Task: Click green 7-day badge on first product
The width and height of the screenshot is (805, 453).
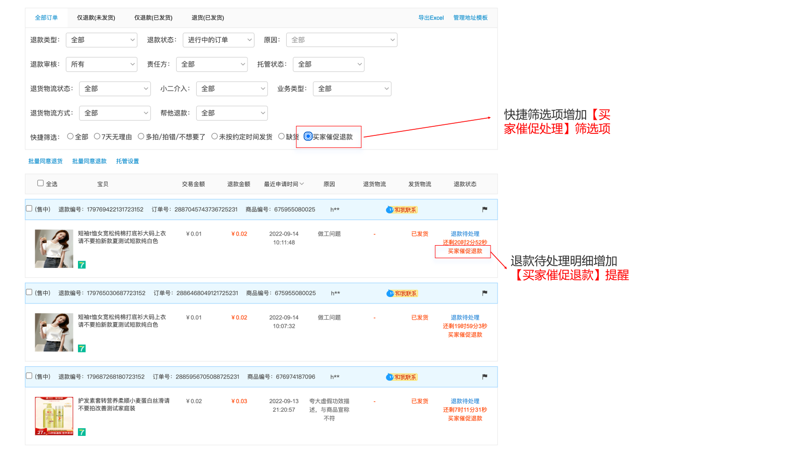Action: point(82,265)
